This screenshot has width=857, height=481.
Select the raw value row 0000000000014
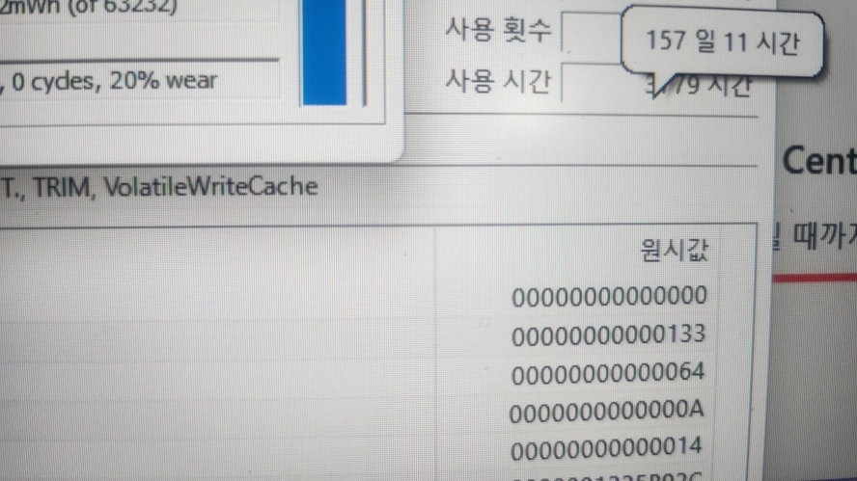pyautogui.click(x=607, y=448)
